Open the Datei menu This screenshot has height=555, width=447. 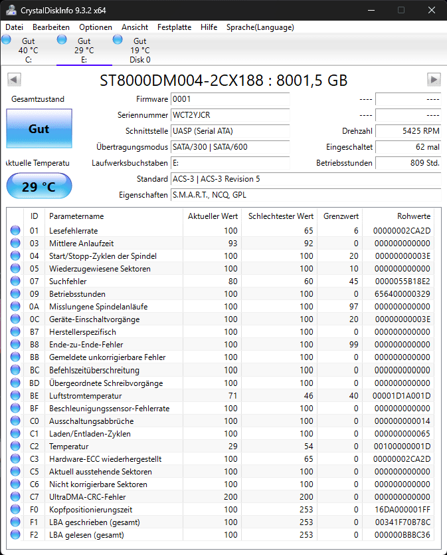pyautogui.click(x=14, y=27)
